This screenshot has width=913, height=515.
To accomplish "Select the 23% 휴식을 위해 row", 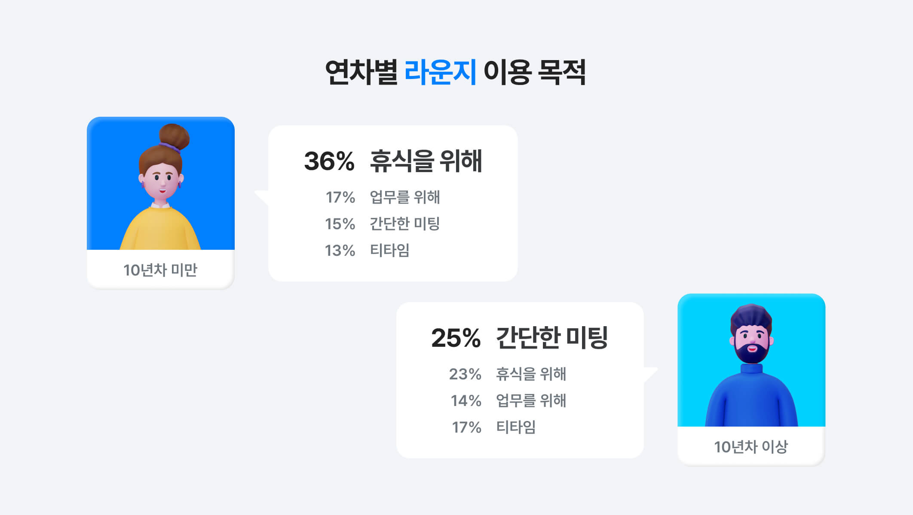I will coord(508,374).
